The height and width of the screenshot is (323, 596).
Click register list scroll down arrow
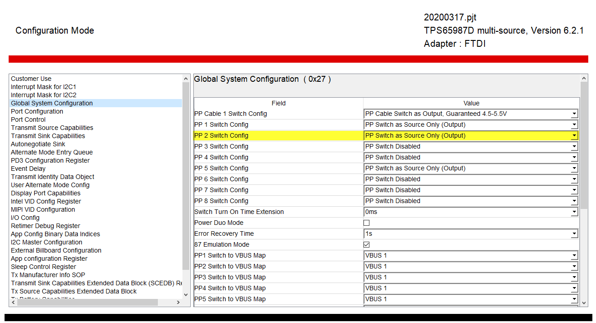[186, 294]
